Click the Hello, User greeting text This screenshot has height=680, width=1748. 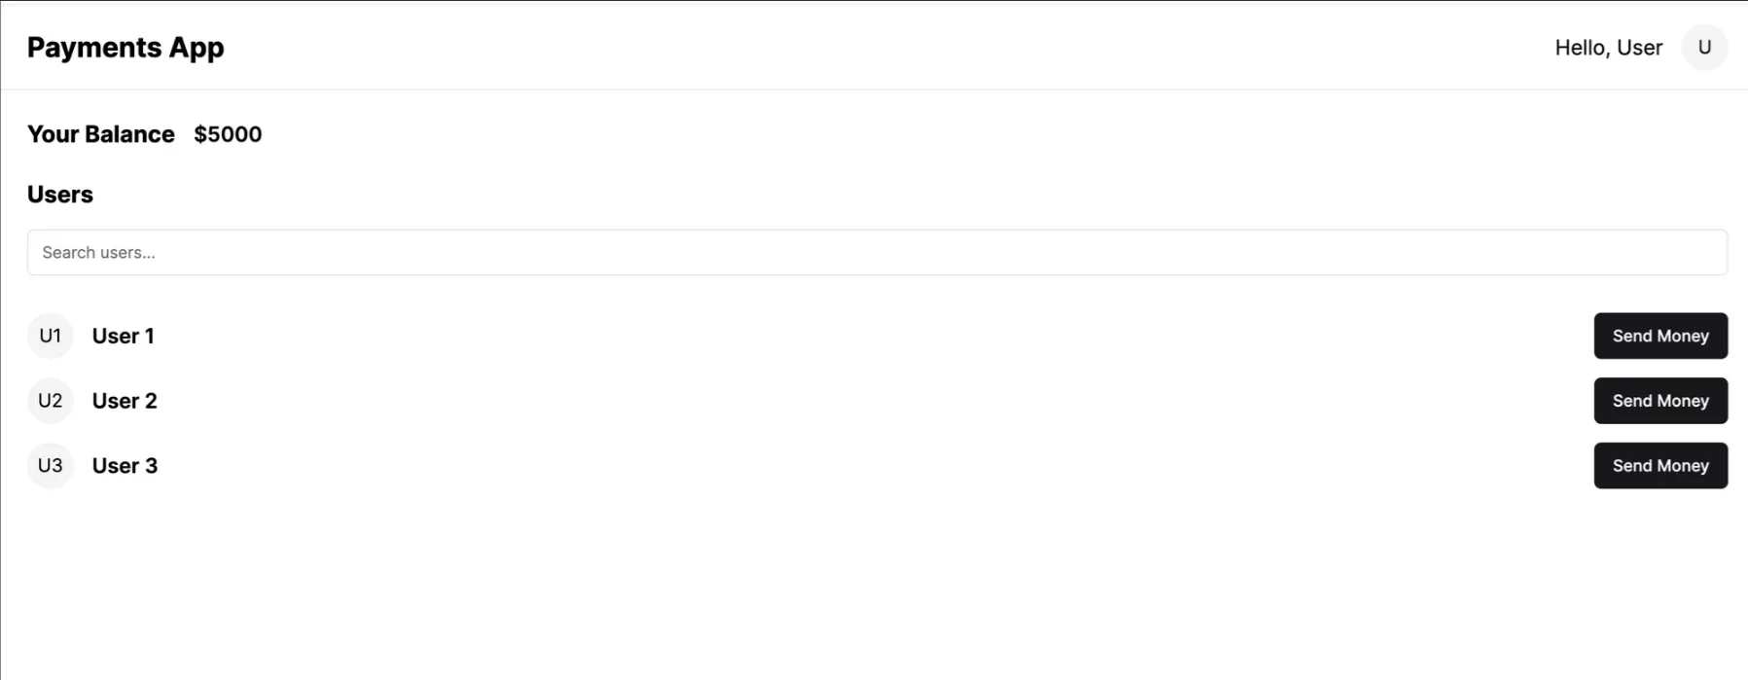1608,48
